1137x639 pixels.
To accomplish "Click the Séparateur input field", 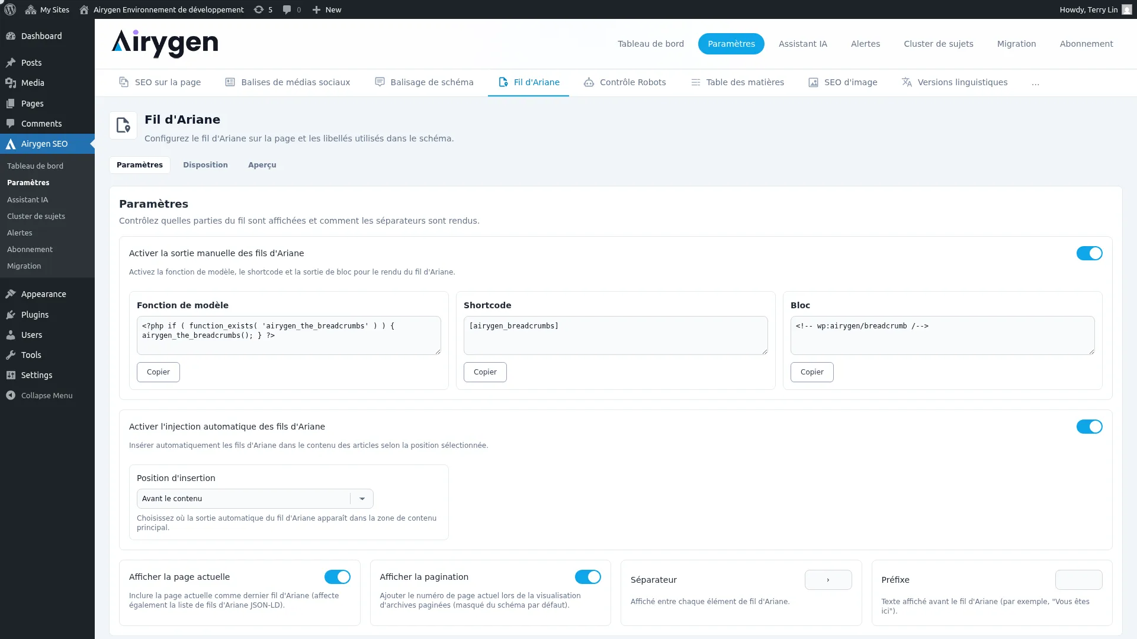I will click(828, 580).
